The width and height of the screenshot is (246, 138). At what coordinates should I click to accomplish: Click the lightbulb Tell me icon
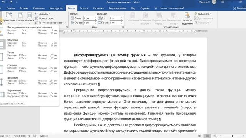[156, 8]
